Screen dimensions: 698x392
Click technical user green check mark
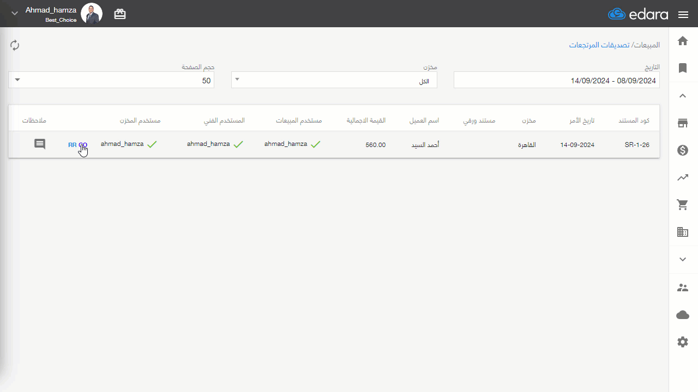[238, 144]
